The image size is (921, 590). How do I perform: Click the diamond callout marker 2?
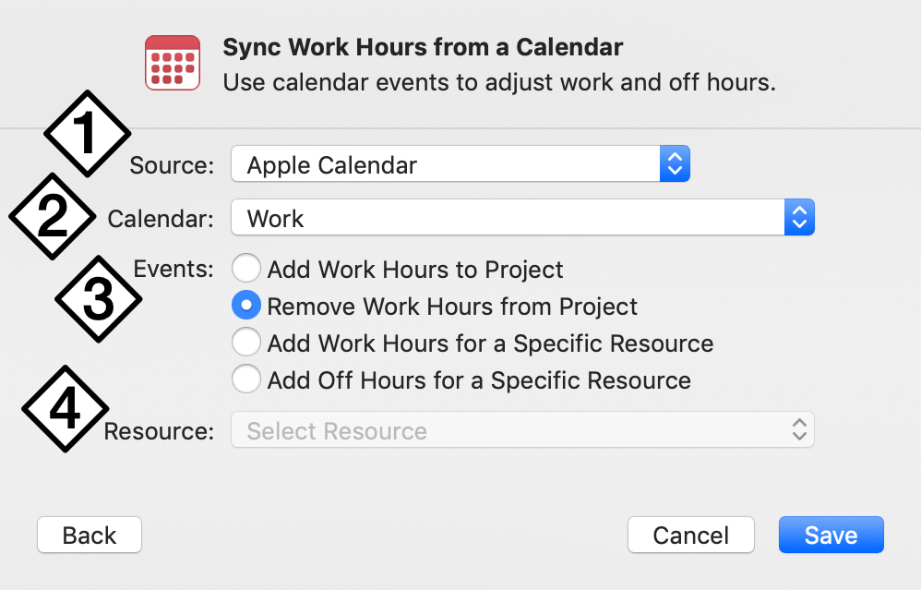click(x=53, y=216)
